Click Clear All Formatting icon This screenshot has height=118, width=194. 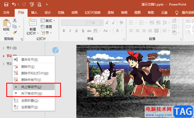[121, 23]
